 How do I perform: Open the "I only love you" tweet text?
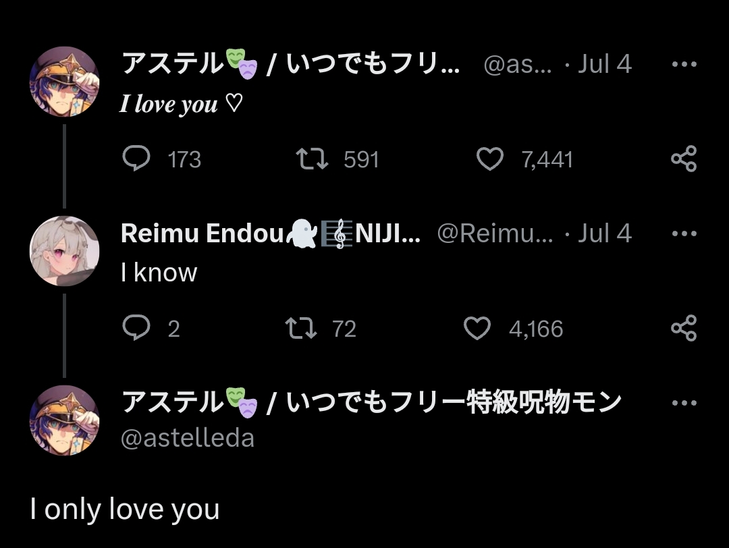pyautogui.click(x=125, y=509)
